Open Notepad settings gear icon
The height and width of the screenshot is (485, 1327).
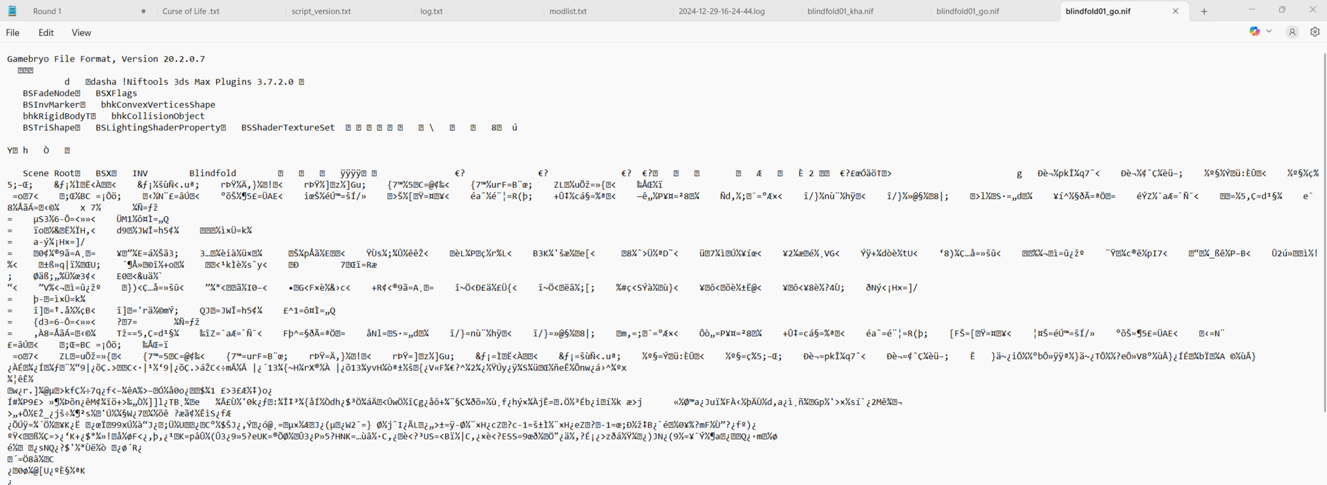tap(1315, 32)
